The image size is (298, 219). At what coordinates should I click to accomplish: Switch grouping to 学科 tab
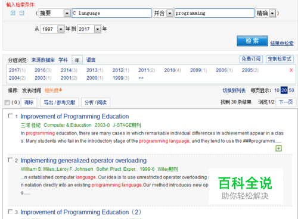pos(63,60)
